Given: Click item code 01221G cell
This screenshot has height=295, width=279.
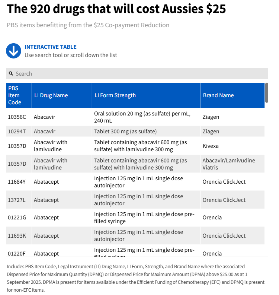Looking at the screenshot, I should coord(19,218).
